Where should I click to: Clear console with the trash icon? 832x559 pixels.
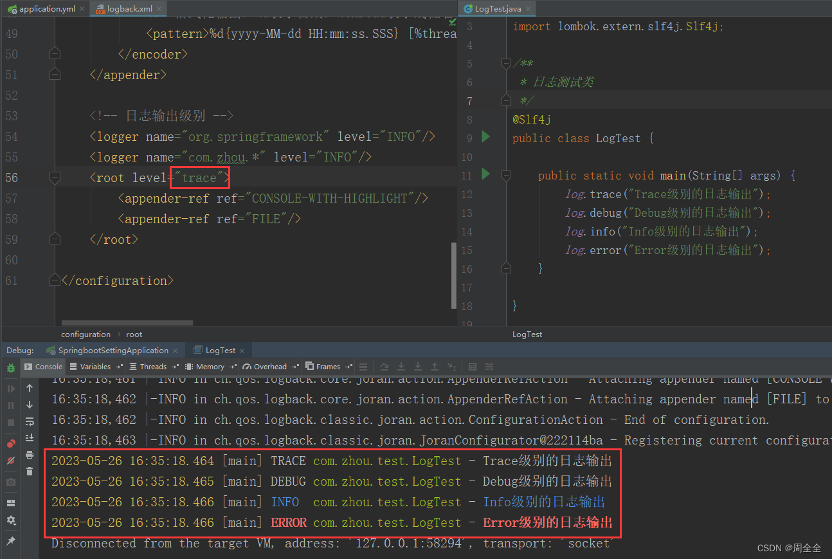(30, 472)
